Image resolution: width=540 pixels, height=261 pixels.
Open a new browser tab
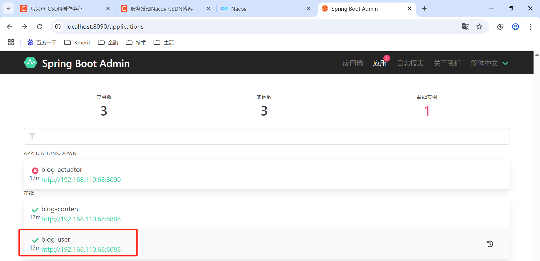click(x=424, y=9)
